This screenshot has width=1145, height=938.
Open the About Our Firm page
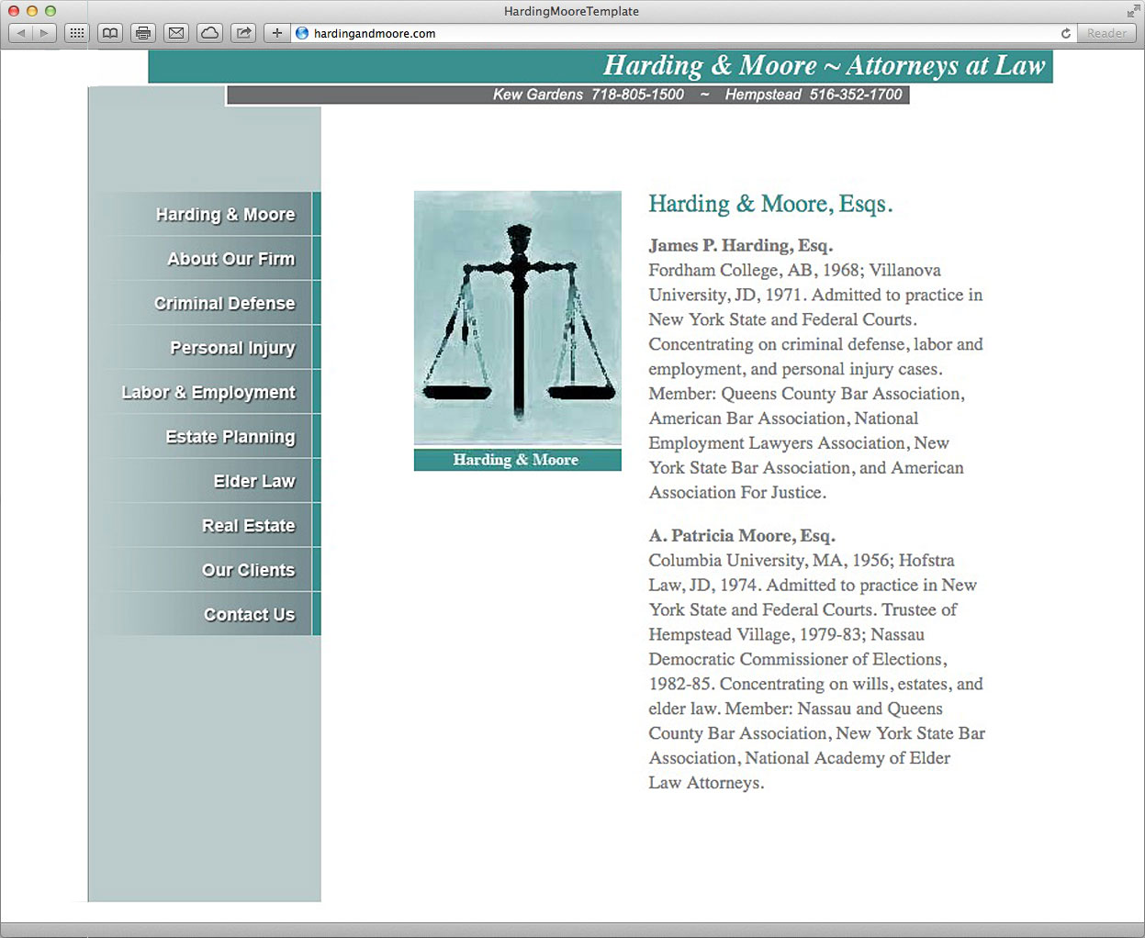point(230,259)
